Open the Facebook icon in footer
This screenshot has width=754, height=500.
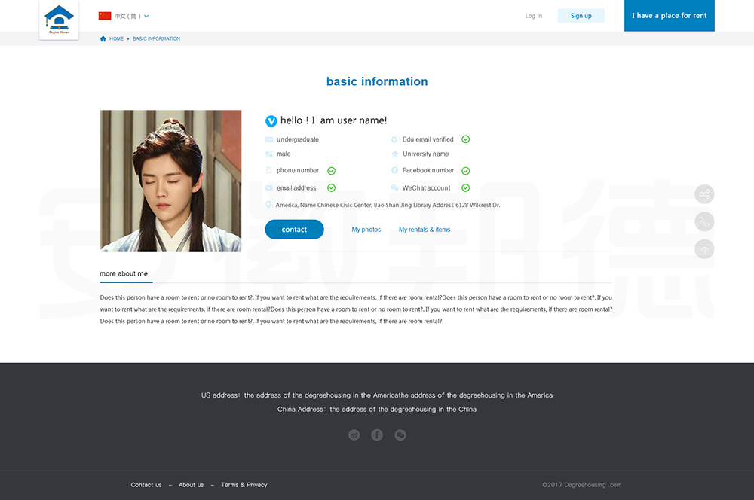[377, 435]
